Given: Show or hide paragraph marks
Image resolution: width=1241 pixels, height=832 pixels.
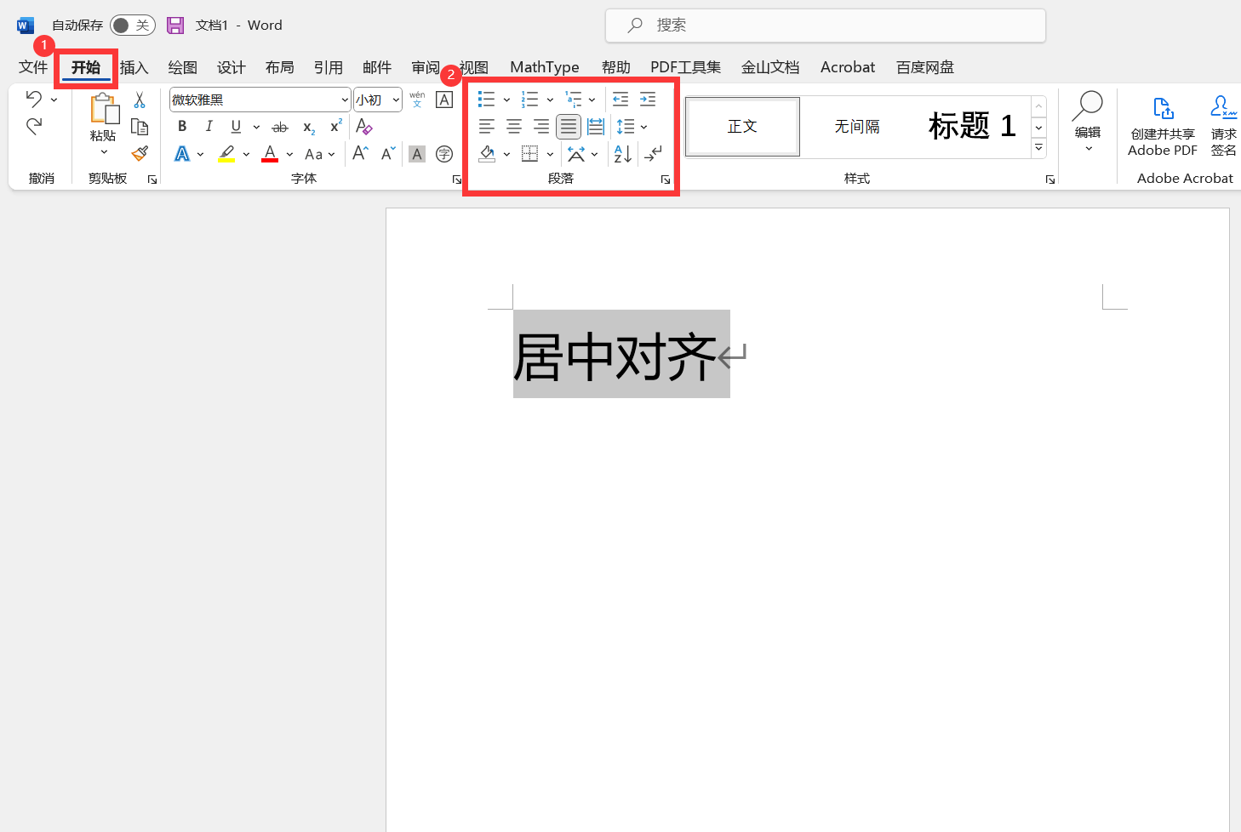Looking at the screenshot, I should 654,154.
